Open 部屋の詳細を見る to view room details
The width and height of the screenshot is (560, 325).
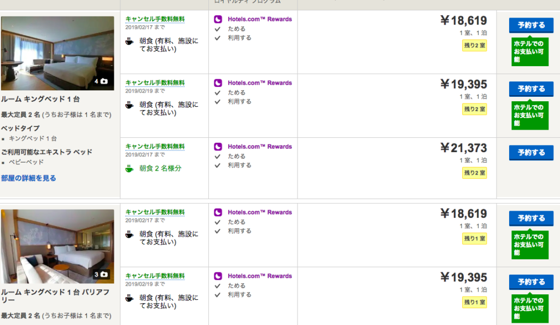[x=28, y=178]
